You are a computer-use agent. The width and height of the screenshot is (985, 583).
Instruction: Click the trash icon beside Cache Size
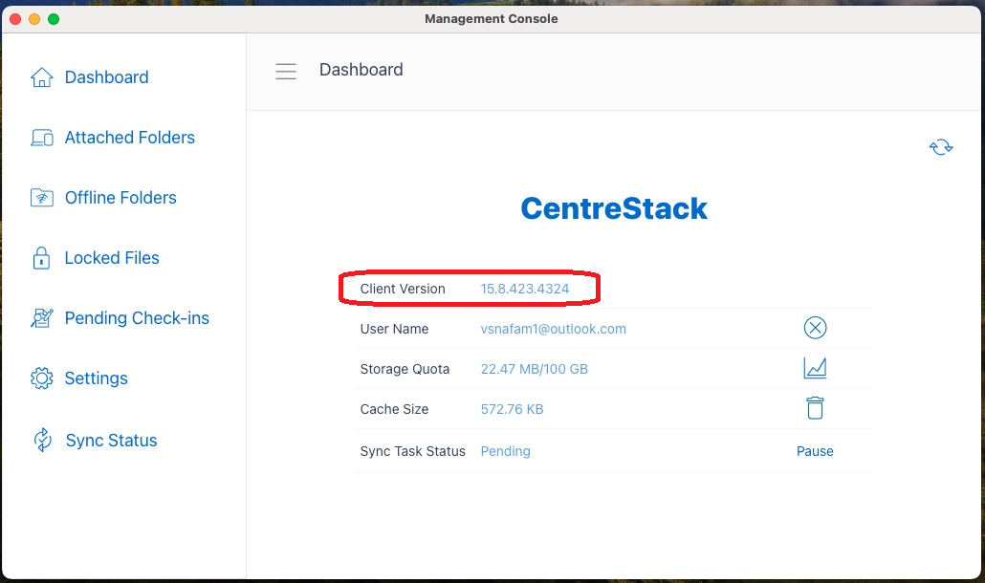[x=815, y=409]
